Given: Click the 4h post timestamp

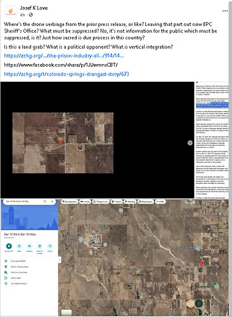Looking at the screenshot, I should coord(22,15).
